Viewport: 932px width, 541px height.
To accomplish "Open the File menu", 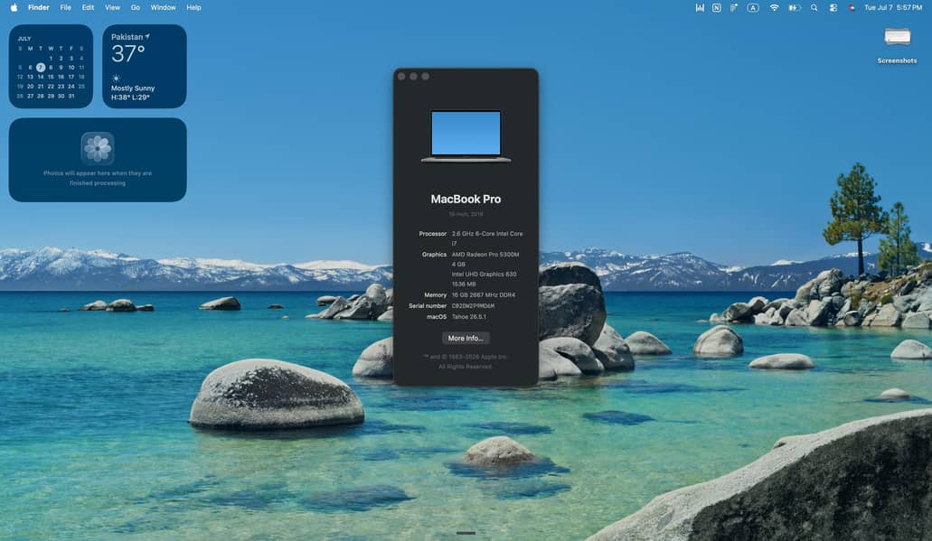I will click(65, 8).
